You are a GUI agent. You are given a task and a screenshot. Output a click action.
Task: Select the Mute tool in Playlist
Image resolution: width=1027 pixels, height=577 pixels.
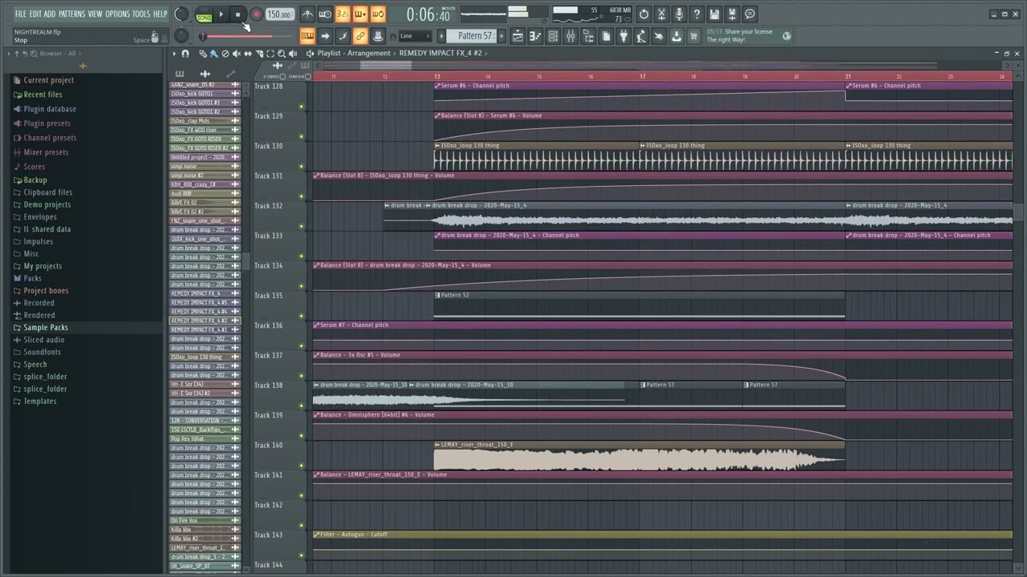pyautogui.click(x=237, y=54)
